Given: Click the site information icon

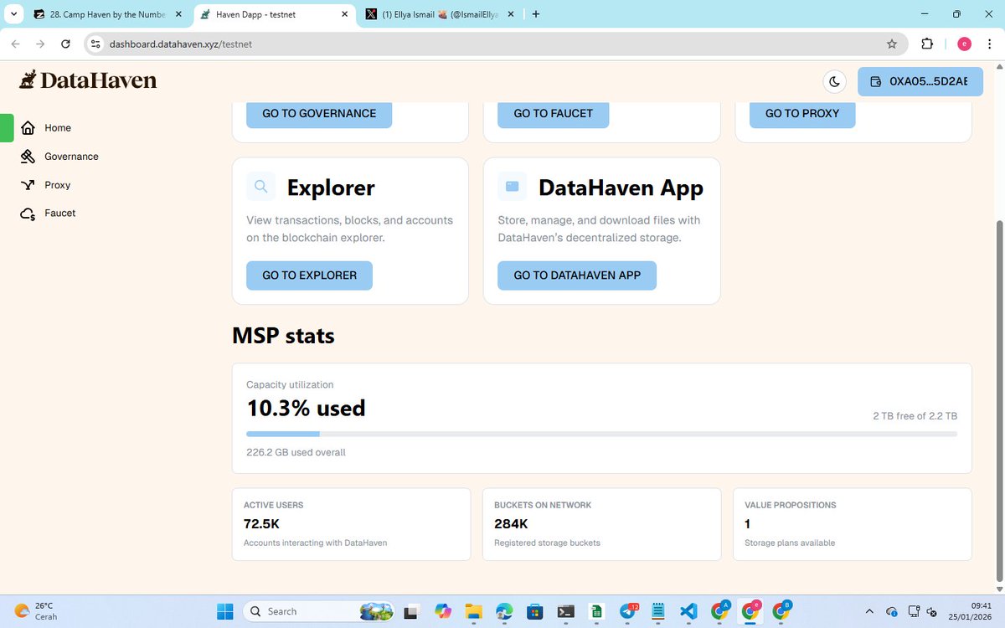Looking at the screenshot, I should 95,44.
